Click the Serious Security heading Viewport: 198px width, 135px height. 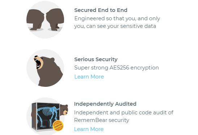96,59
